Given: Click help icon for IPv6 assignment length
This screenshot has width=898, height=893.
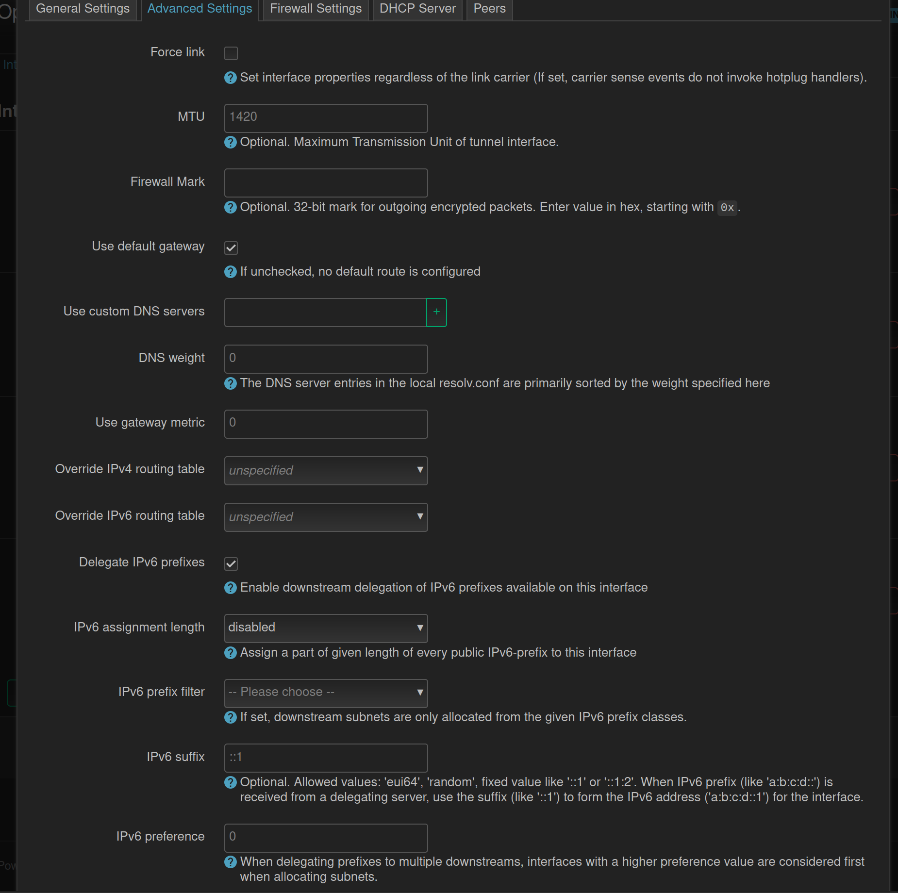Looking at the screenshot, I should tap(231, 653).
